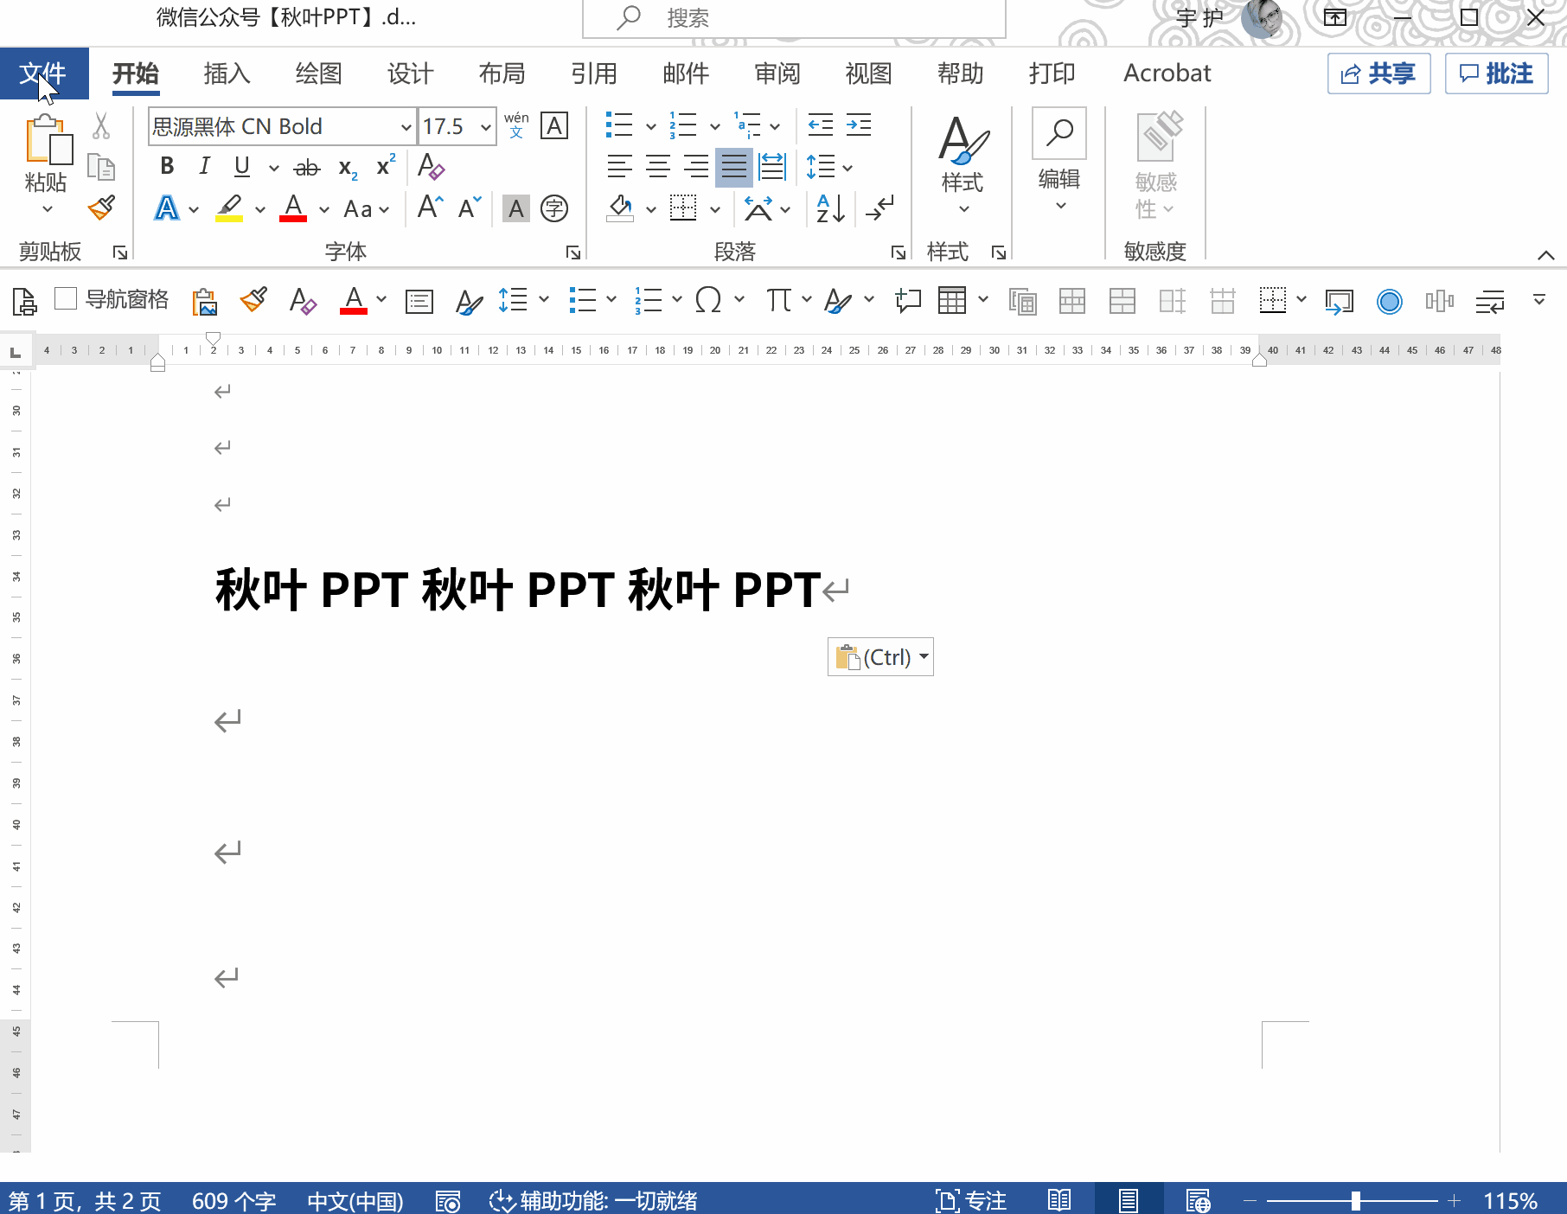Open accessibility checker in the status bar
The width and height of the screenshot is (1567, 1214).
[x=593, y=1201]
